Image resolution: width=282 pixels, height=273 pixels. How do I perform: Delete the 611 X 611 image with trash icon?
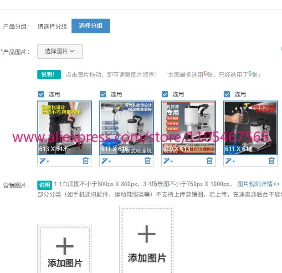[x=272, y=161]
